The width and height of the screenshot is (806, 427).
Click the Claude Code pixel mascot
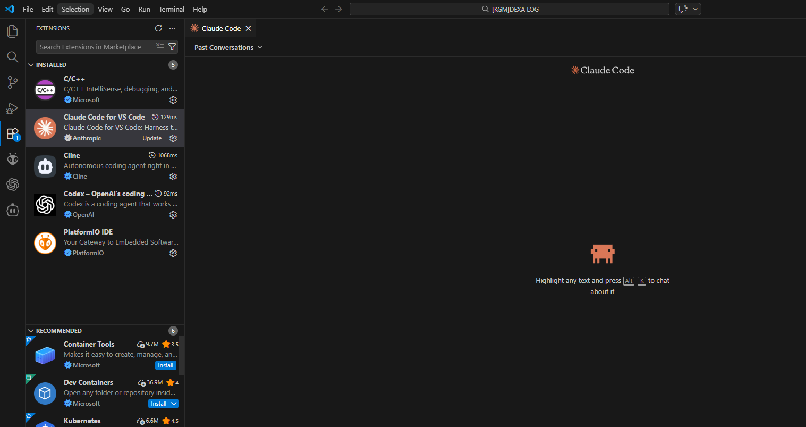603,254
